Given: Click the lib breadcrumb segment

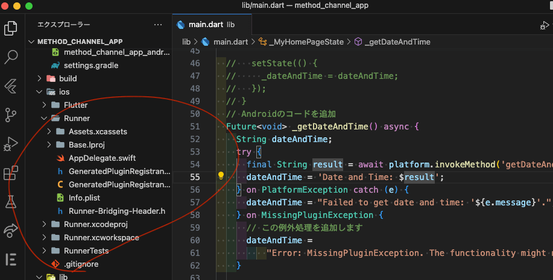Looking at the screenshot, I should point(186,42).
